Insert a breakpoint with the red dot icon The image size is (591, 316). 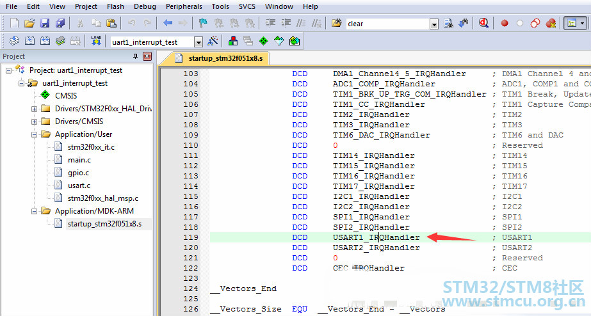coord(504,24)
